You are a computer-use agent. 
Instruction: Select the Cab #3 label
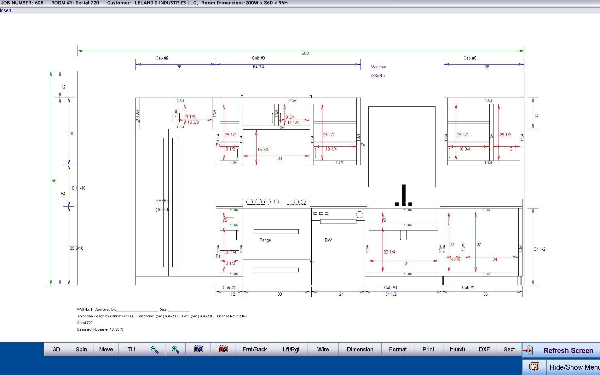point(390,287)
